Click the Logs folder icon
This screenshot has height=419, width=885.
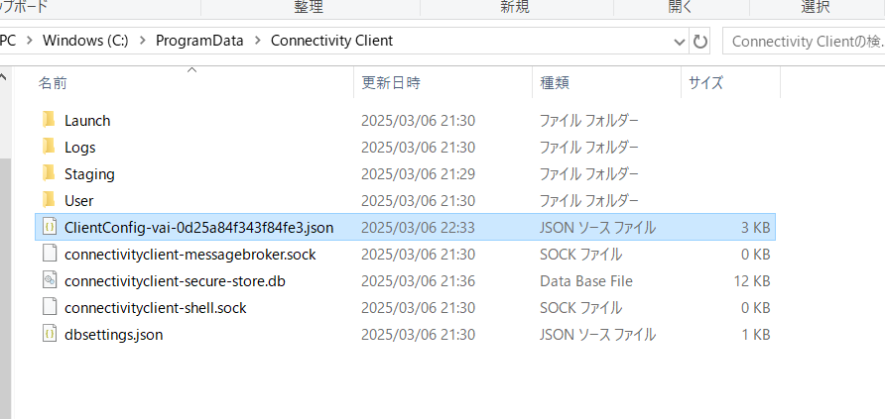[50, 147]
